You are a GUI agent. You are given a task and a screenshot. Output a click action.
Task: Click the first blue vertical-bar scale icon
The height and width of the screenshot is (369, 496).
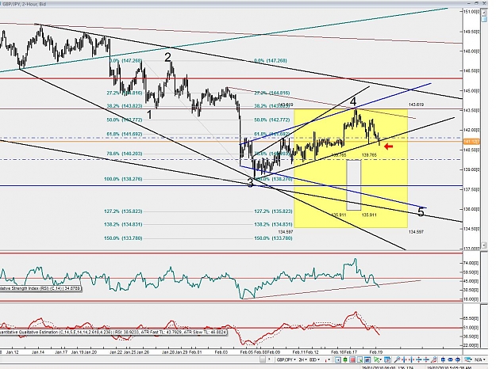pos(443,359)
